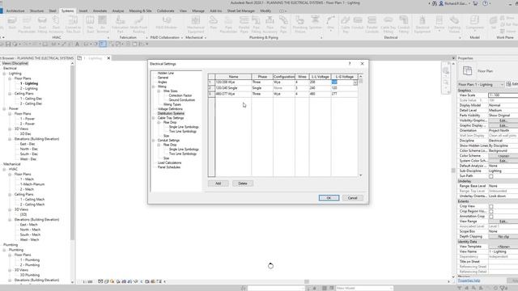The width and height of the screenshot is (518, 291).
Task: Cancel the Electrical Settings dialog
Action: click(x=353, y=198)
